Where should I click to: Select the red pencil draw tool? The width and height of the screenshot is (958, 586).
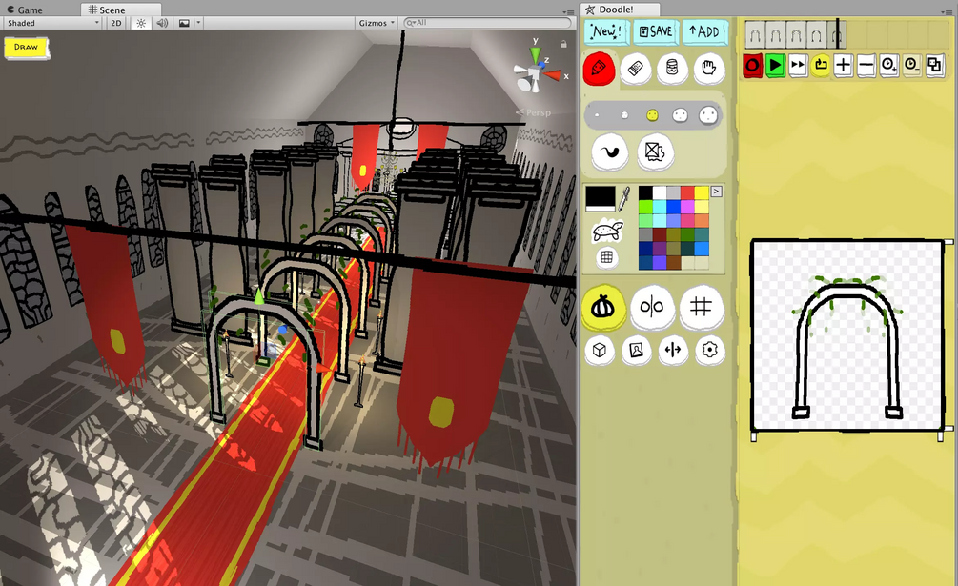click(x=599, y=68)
